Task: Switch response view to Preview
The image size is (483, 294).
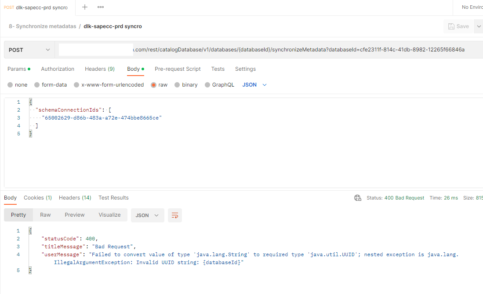Action: (x=75, y=215)
